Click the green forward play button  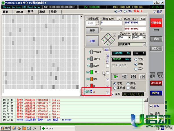pyautogui.click(x=116, y=77)
